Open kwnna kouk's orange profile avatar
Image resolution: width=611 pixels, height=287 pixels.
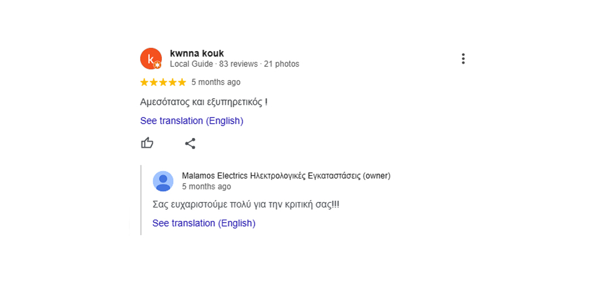point(151,59)
